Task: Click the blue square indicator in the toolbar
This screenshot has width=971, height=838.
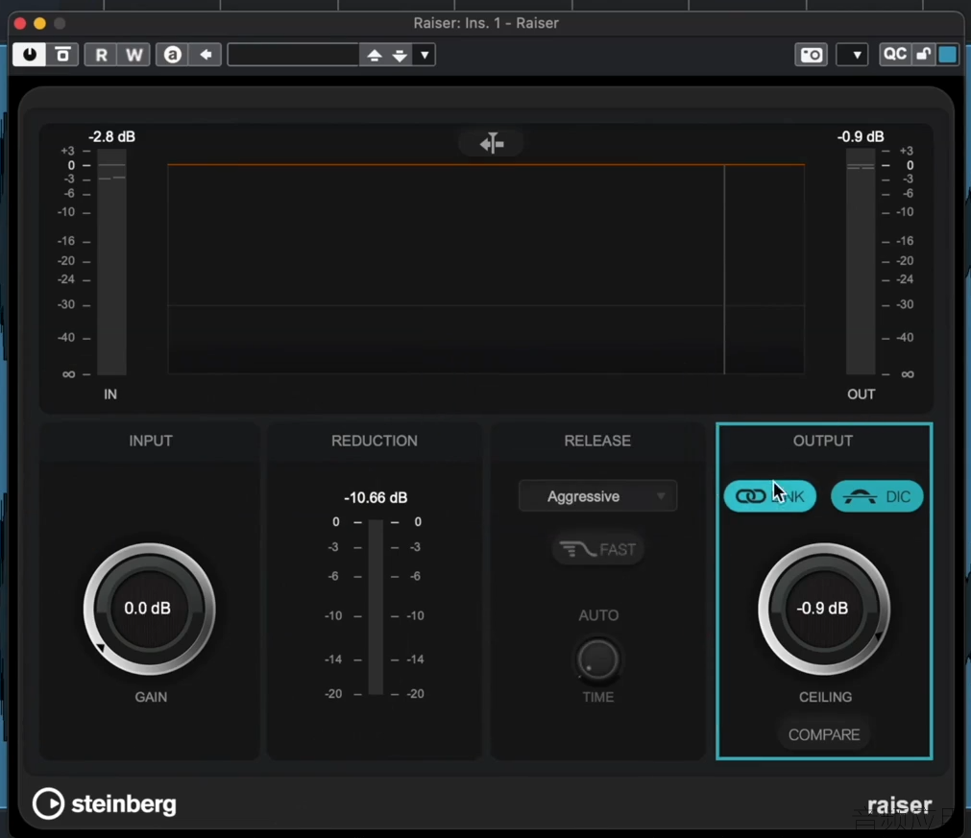Action: click(x=947, y=55)
